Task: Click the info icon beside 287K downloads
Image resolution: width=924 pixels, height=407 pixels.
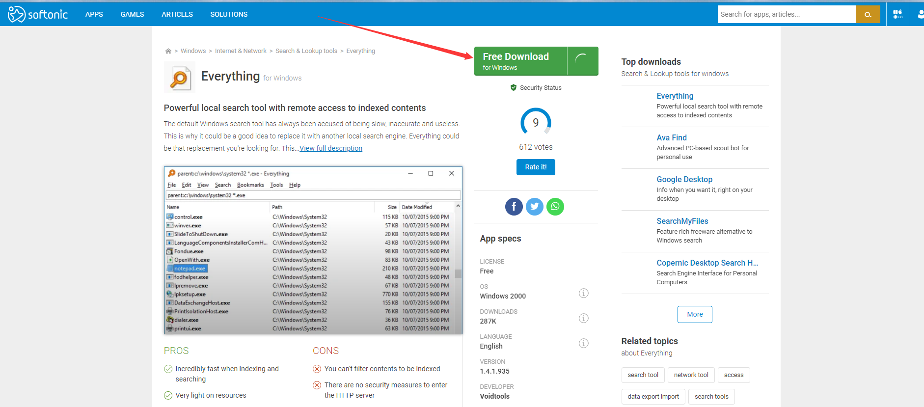Action: pyautogui.click(x=583, y=318)
